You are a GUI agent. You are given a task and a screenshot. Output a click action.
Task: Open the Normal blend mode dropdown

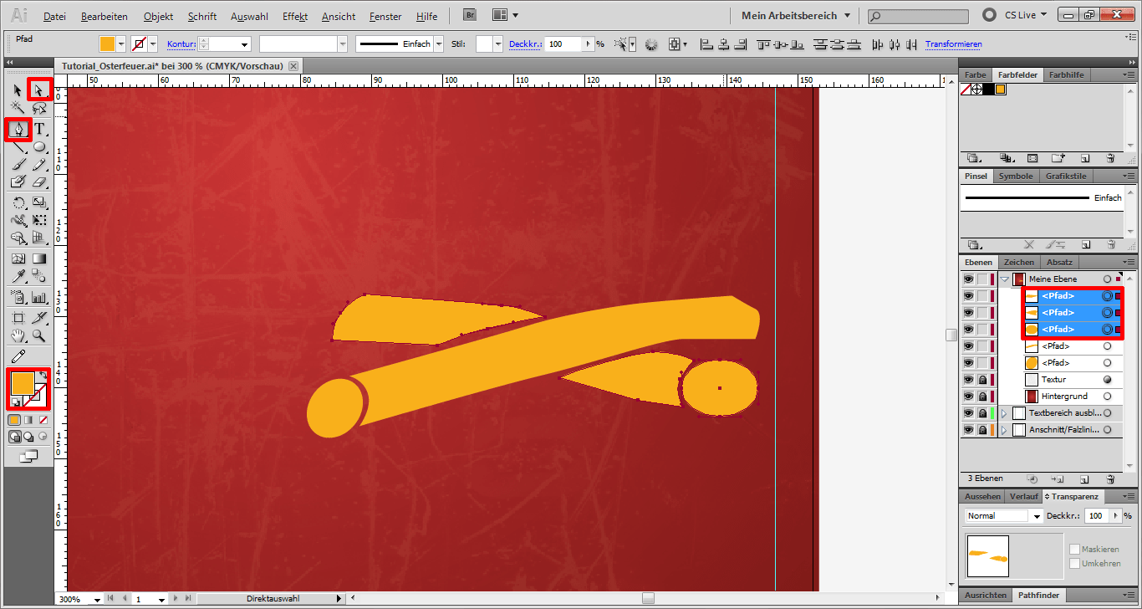(1035, 515)
